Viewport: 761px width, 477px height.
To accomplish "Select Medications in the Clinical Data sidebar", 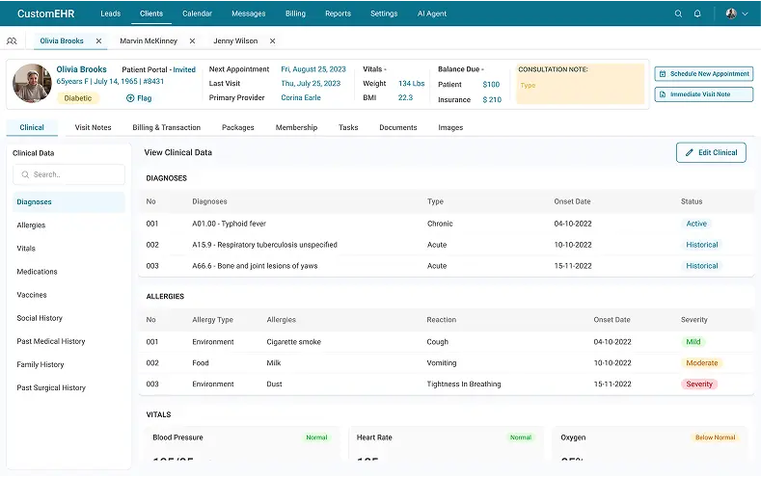I will pos(37,272).
